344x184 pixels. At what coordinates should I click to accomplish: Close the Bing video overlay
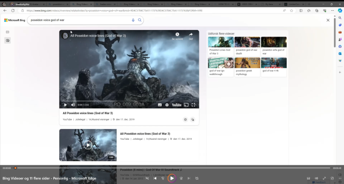[x=328, y=20]
